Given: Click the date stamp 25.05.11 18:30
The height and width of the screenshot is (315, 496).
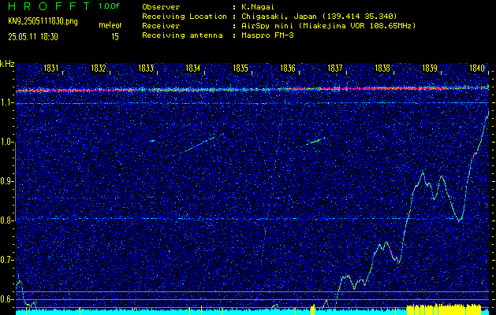Looking at the screenshot, I should pos(33,37).
